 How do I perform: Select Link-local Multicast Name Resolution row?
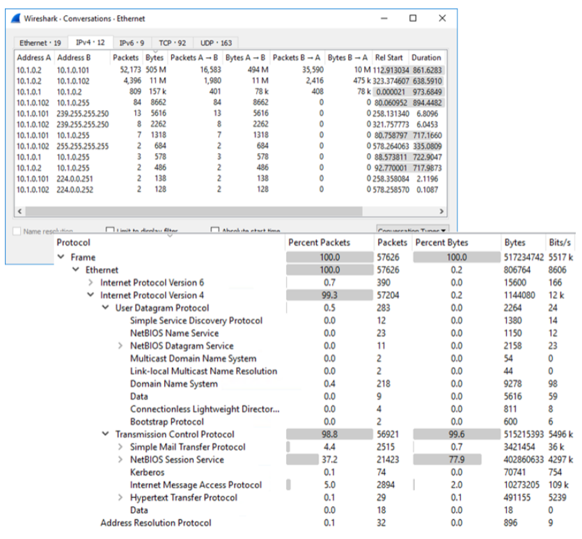click(x=315, y=371)
